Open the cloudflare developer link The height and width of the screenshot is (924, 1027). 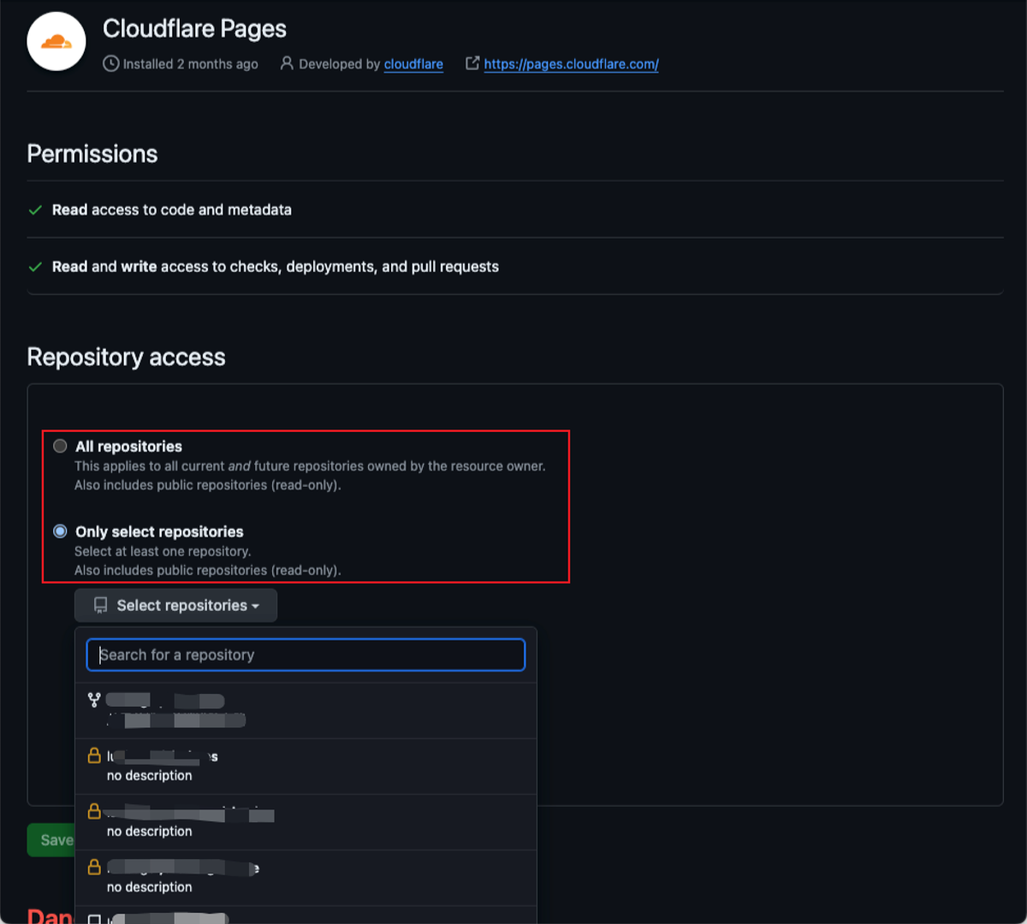413,64
